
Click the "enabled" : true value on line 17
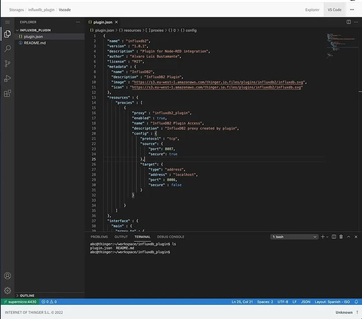coord(161,118)
